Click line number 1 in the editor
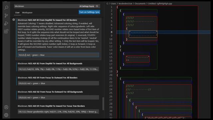This screenshot has height=120, width=213. 111,7
